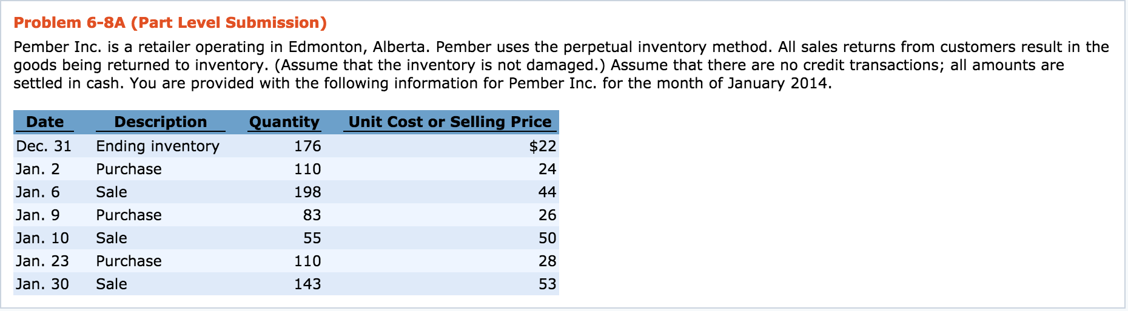The image size is (1128, 311).
Task: Click the quantity 198 for Jan. 6 sale
Action: coord(307,192)
